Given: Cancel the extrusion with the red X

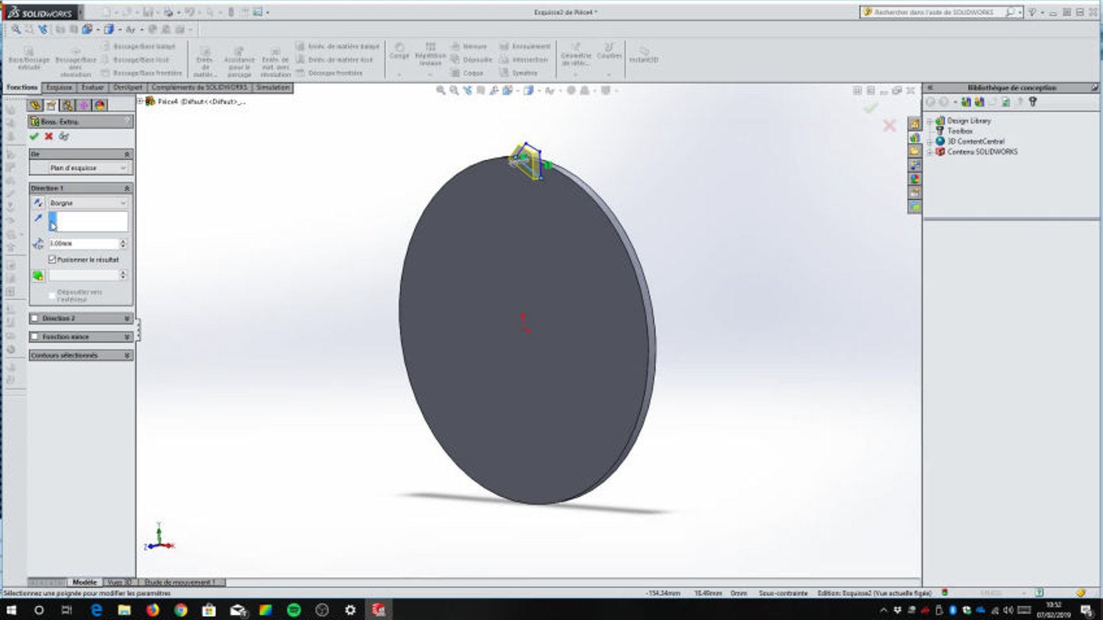Looking at the screenshot, I should click(49, 136).
